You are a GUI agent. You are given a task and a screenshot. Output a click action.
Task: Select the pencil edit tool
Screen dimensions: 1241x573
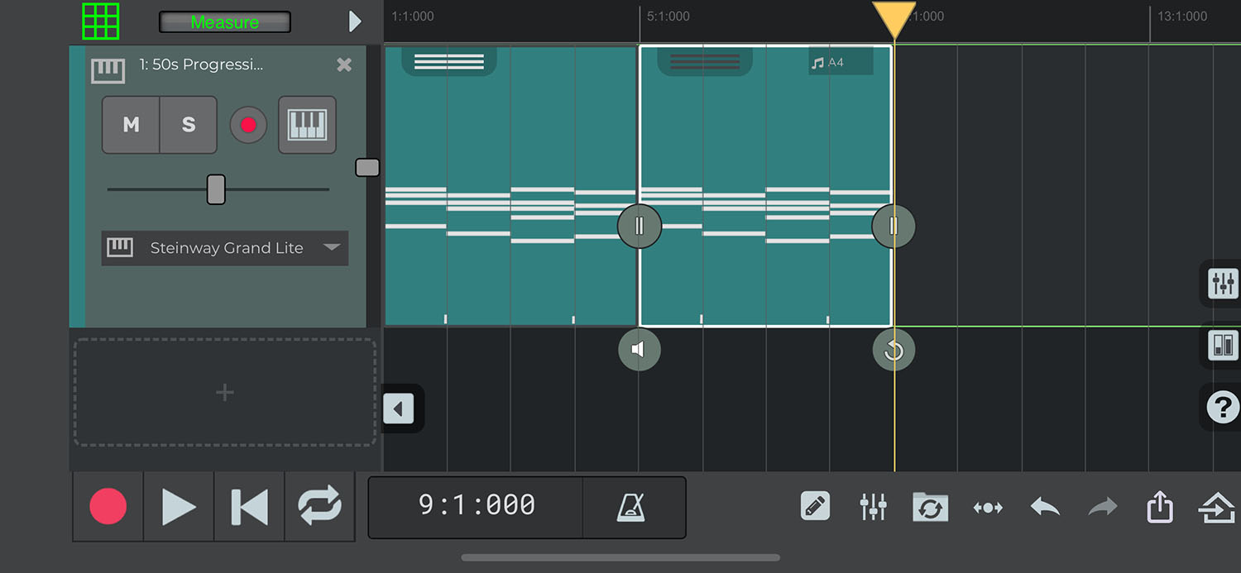pos(815,506)
